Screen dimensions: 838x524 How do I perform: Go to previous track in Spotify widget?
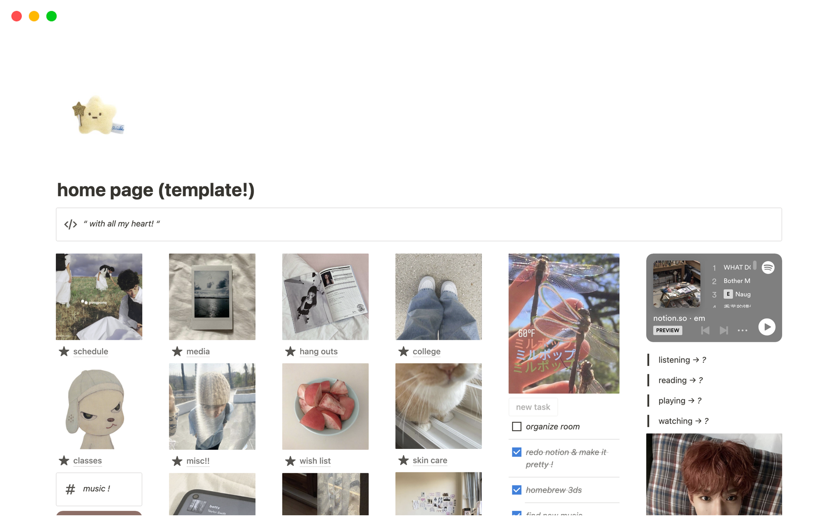click(705, 331)
